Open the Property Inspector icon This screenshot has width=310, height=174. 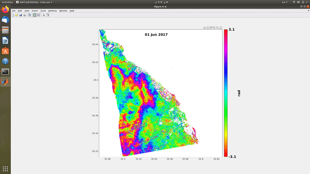click(x=48, y=15)
